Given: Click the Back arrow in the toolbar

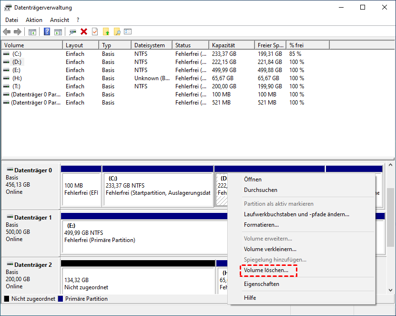Looking at the screenshot, I should pyautogui.click(x=7, y=32).
